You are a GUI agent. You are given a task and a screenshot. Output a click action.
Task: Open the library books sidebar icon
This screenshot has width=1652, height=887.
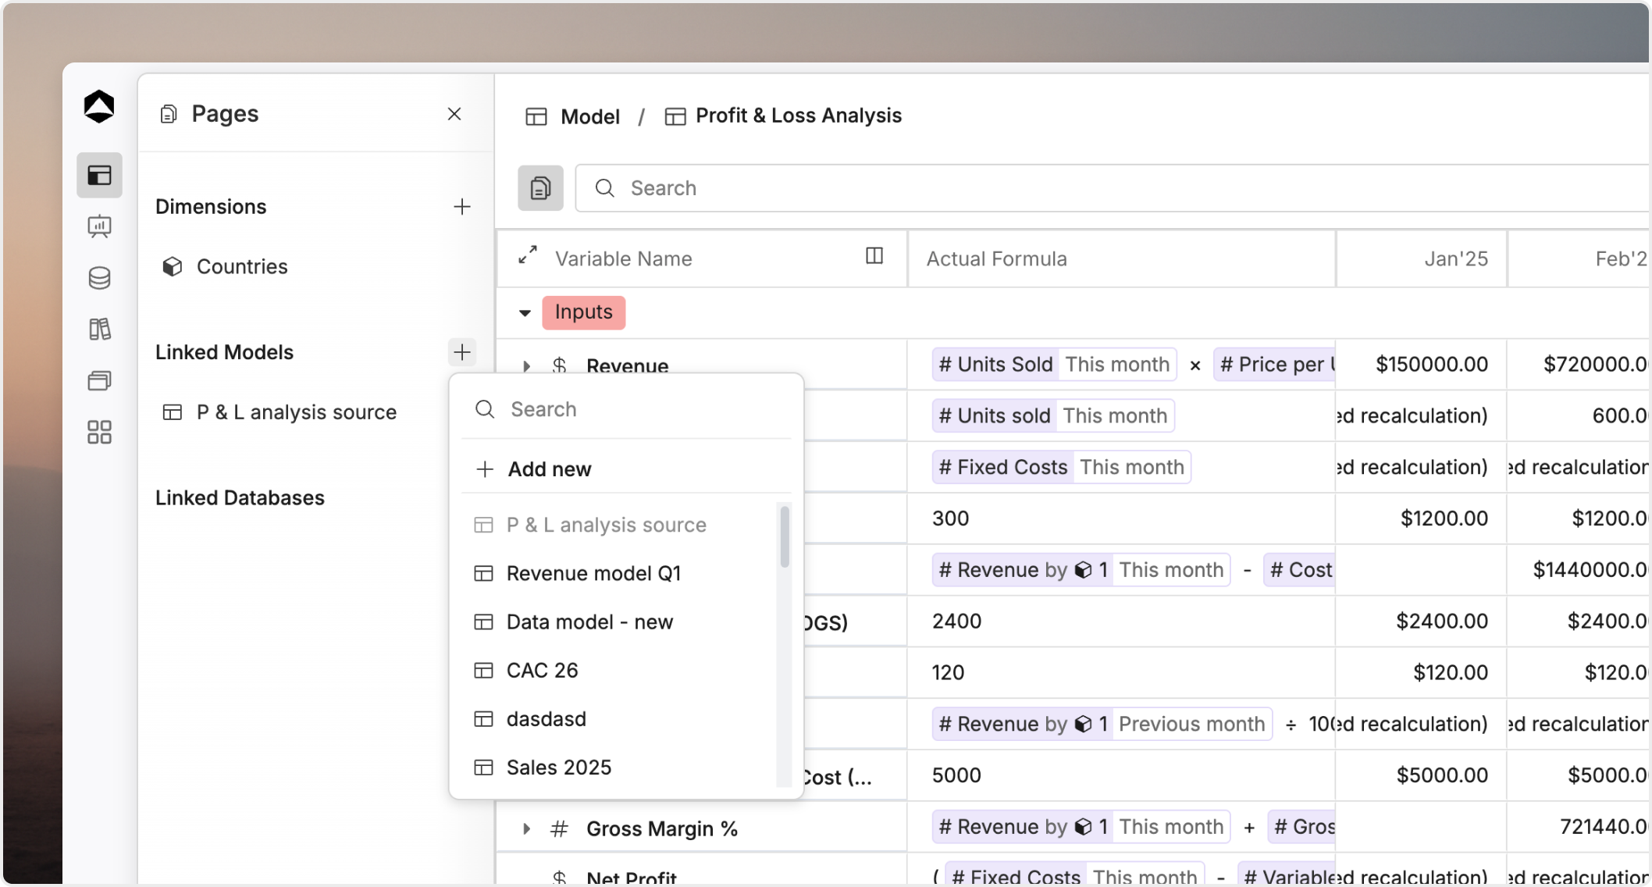(99, 330)
